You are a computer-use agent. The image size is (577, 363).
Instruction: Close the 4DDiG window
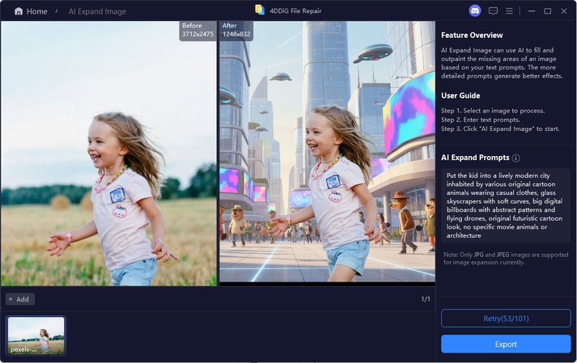click(564, 11)
